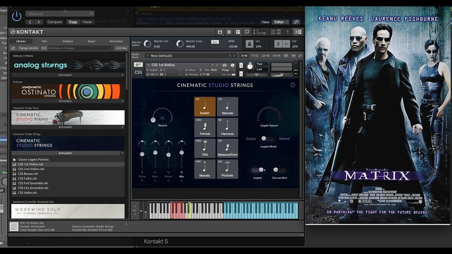Select the Sustain articulation
Viewport: 452px width, 254px height.
(205, 107)
